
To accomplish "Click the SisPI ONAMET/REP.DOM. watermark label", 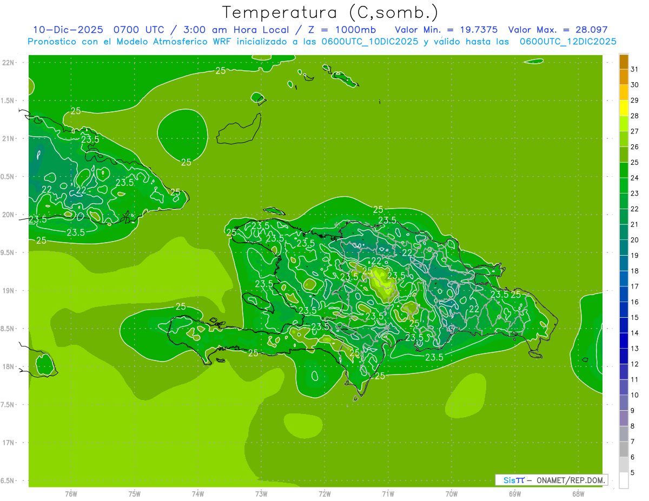I will (x=551, y=480).
